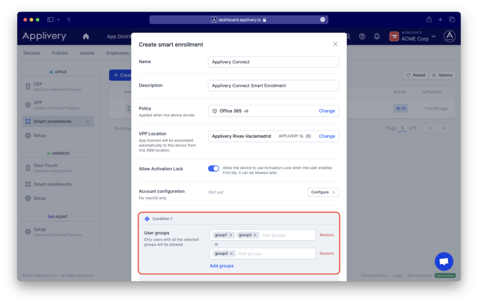Click the Safari share icon

[429, 20]
